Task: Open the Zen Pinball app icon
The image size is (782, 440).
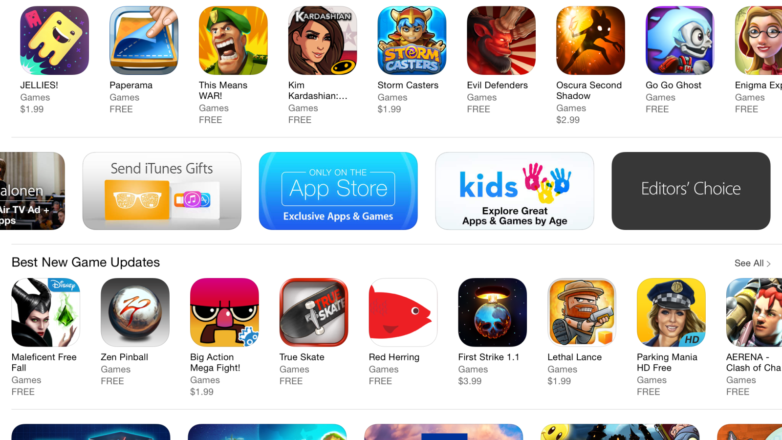Action: tap(135, 312)
